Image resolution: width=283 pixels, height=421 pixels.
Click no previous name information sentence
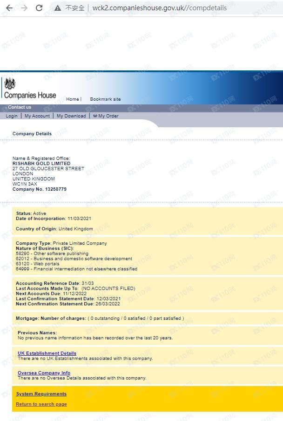(95, 338)
